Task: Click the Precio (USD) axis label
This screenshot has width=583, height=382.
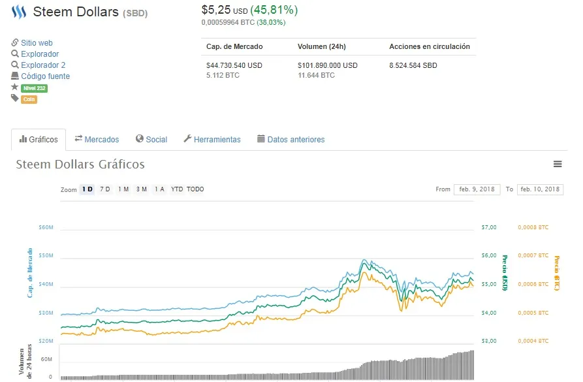Action: (505, 273)
